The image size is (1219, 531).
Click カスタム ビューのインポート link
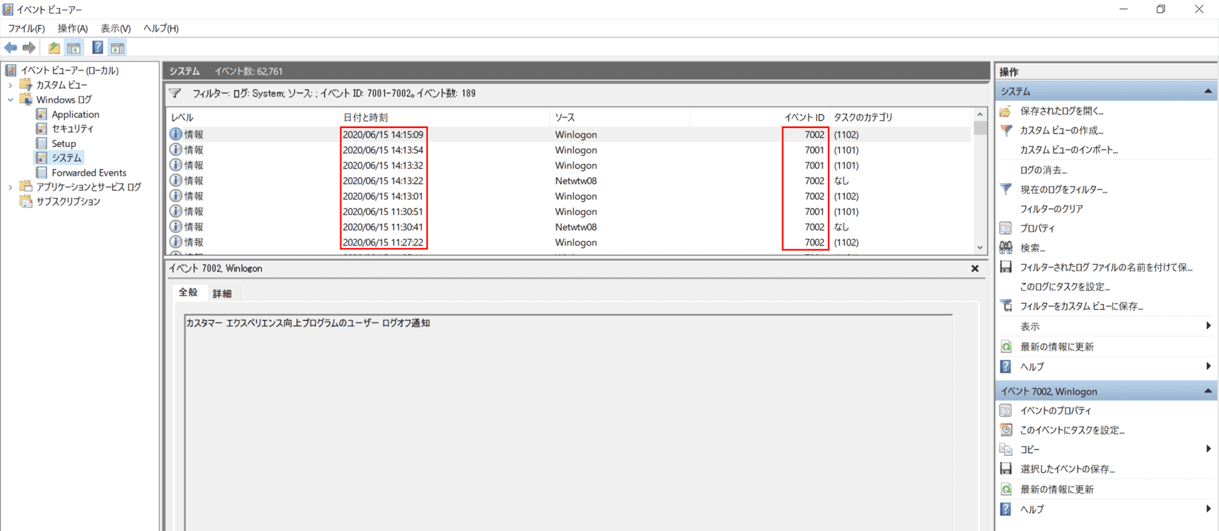1069,150
